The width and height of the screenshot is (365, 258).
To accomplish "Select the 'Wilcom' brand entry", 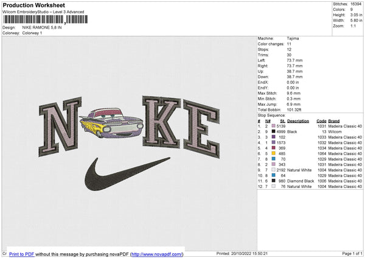I will [x=335, y=131].
